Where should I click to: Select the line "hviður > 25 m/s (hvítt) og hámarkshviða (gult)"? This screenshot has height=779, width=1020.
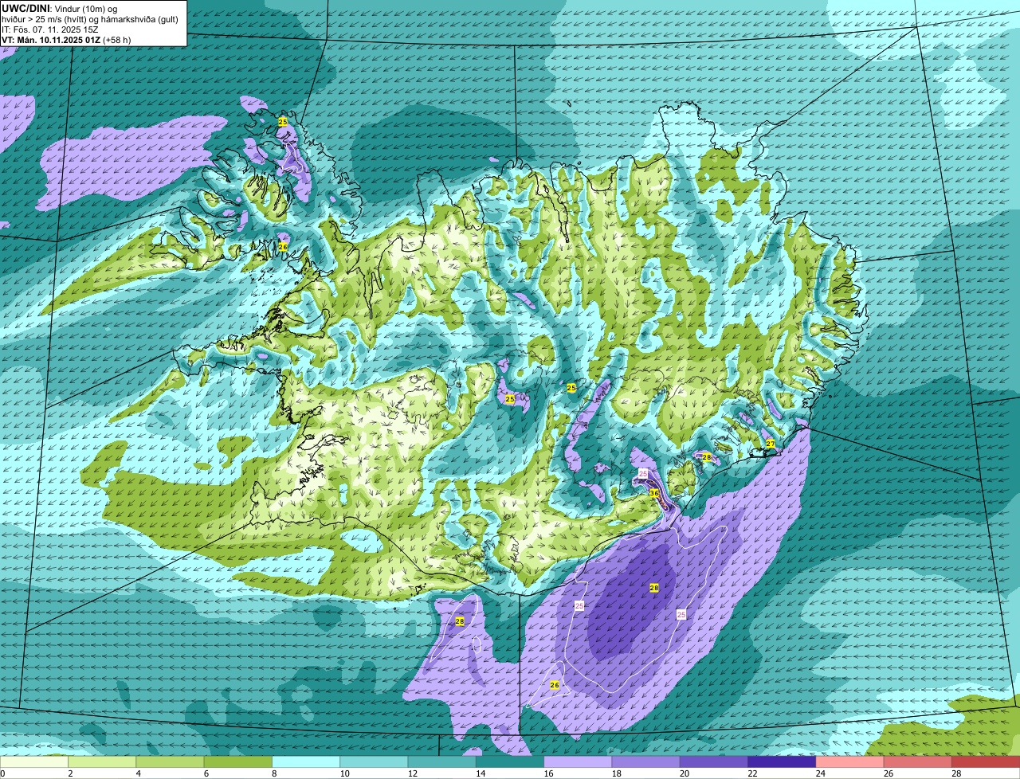point(90,18)
